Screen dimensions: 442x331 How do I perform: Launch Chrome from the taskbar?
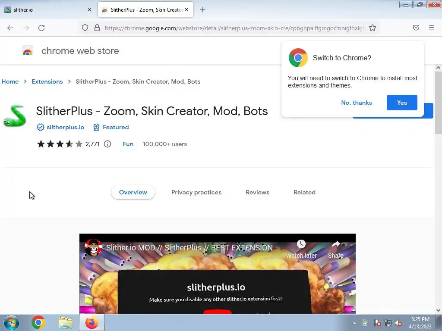pyautogui.click(x=38, y=322)
